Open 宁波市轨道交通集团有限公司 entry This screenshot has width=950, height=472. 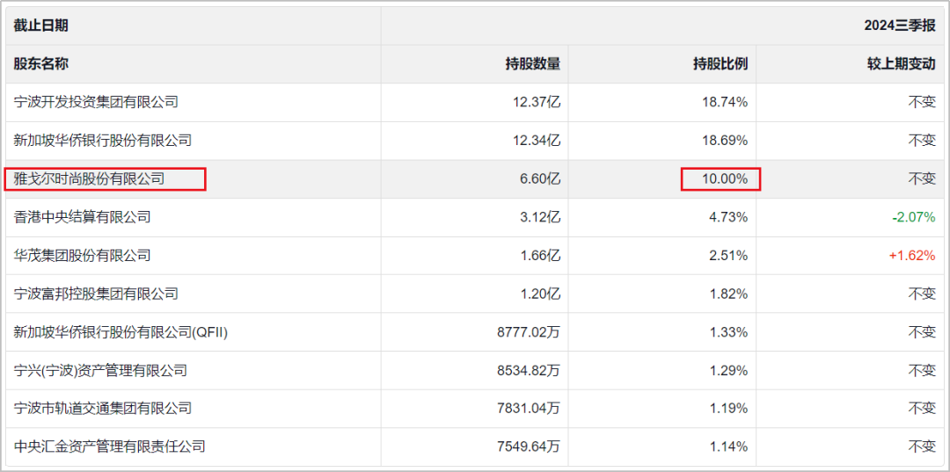[102, 409]
